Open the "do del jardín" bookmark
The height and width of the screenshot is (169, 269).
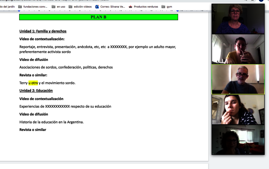pos(7,7)
